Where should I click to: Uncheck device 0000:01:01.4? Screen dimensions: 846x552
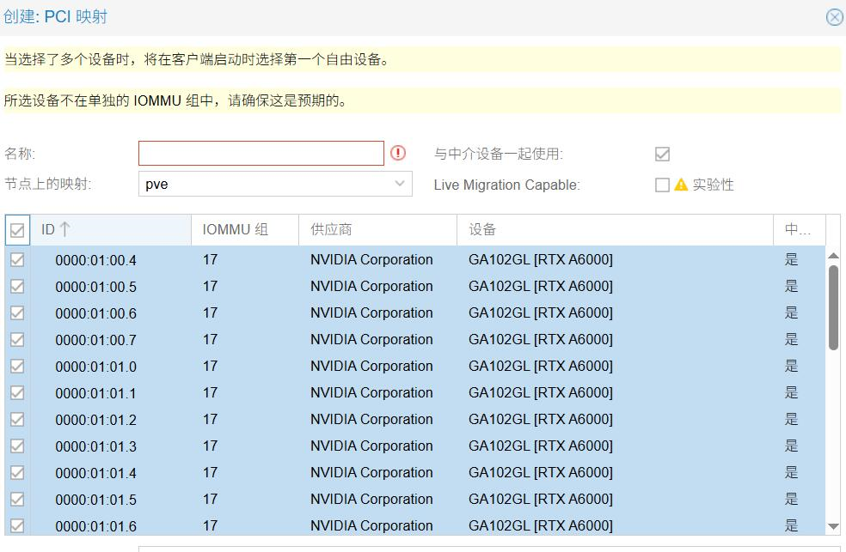point(17,472)
